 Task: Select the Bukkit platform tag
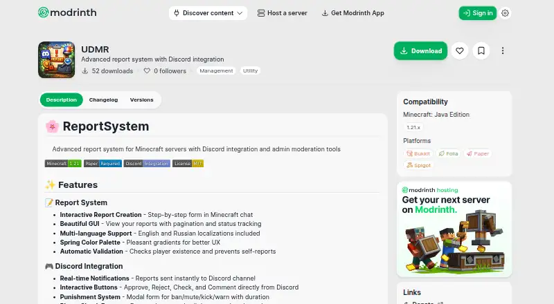(418, 153)
